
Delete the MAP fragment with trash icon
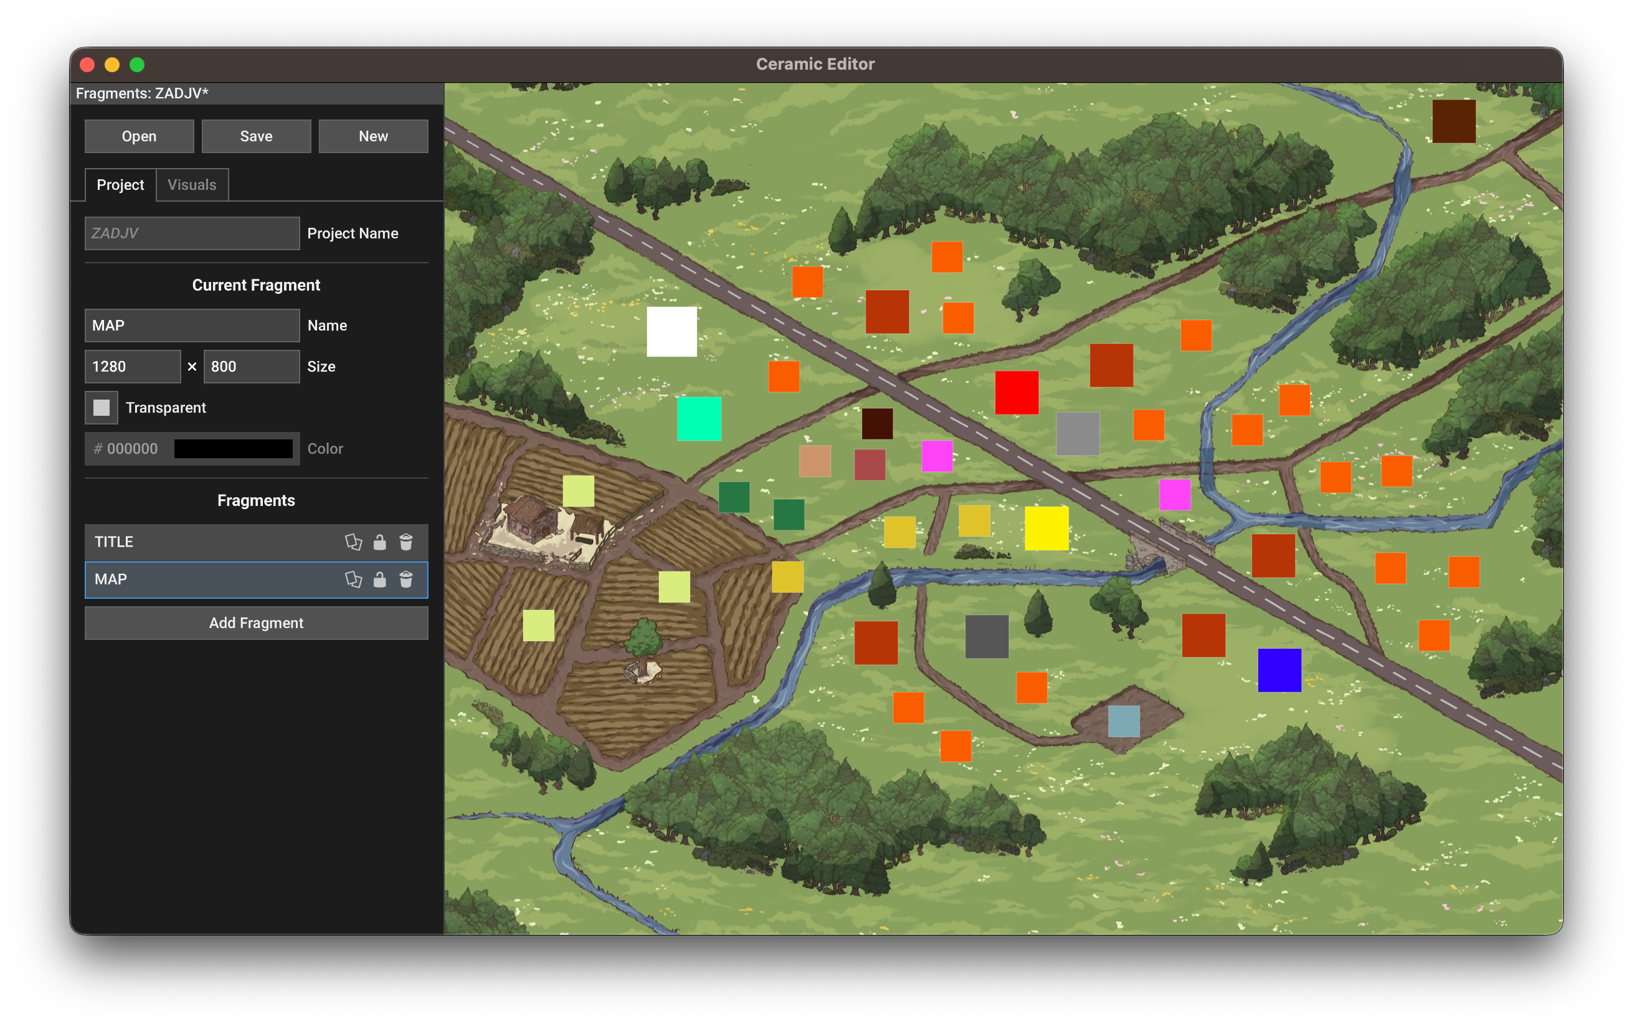click(x=405, y=579)
